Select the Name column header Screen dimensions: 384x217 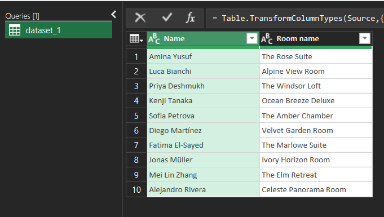[x=203, y=39]
